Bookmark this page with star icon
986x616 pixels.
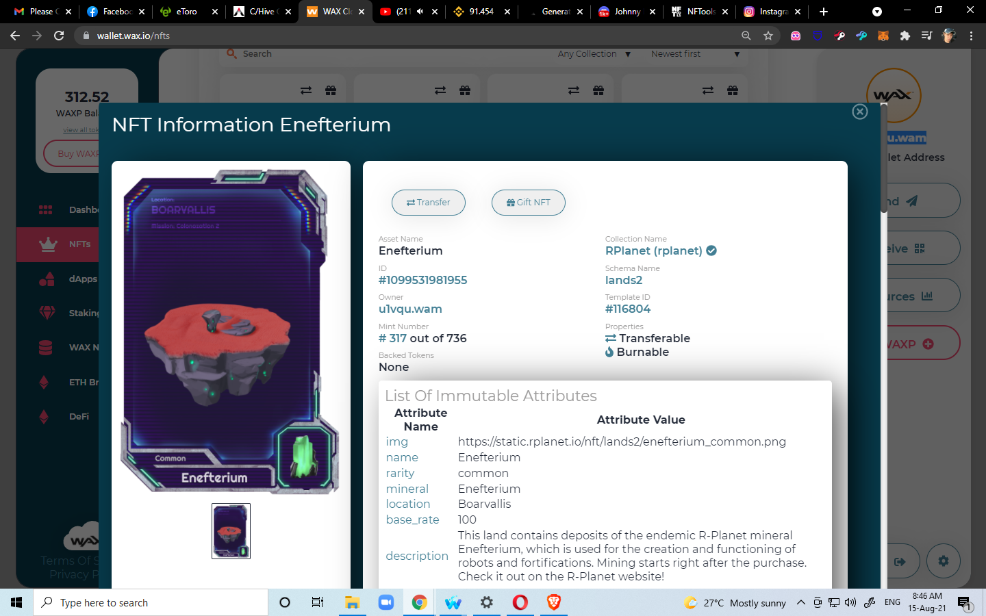pos(768,36)
